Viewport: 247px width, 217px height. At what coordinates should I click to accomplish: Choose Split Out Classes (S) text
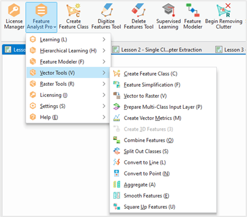(146, 151)
